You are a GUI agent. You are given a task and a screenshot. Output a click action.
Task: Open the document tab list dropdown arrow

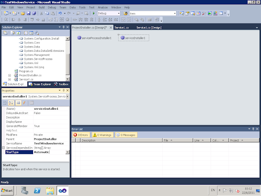point(257,28)
